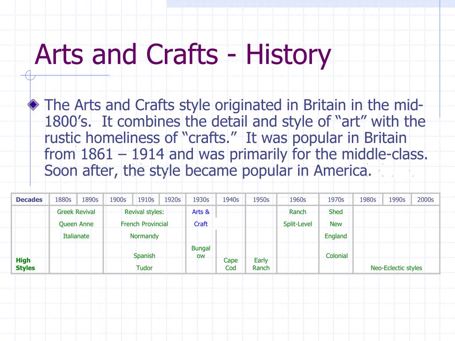
Task: Select the "2000s" decade cell
Action: 425,200
